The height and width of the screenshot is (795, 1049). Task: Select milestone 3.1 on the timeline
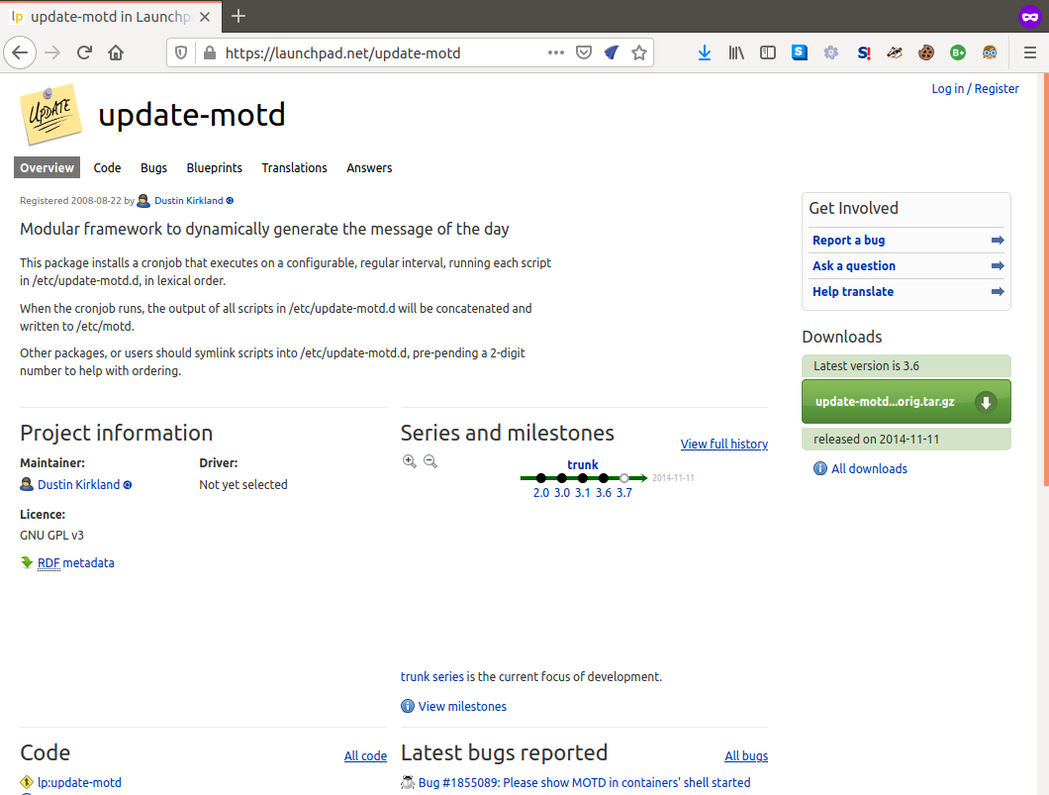(583, 492)
